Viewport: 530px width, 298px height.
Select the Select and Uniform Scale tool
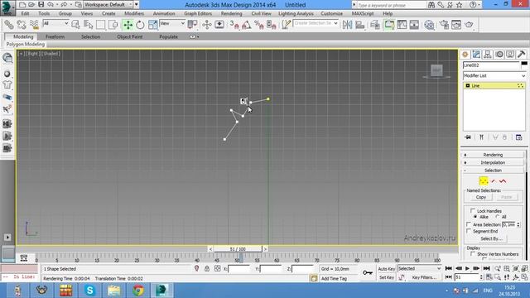tap(152, 25)
